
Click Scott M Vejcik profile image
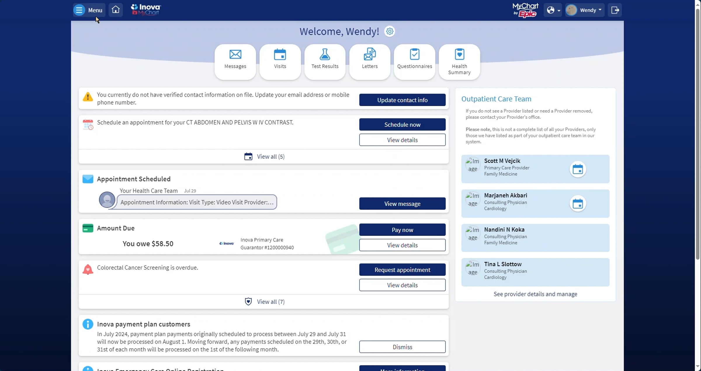click(x=473, y=165)
